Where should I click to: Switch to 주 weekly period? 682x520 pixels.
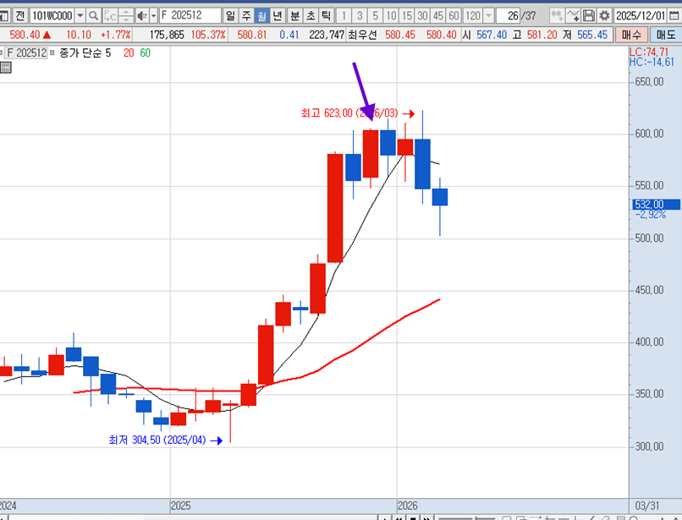click(x=246, y=16)
